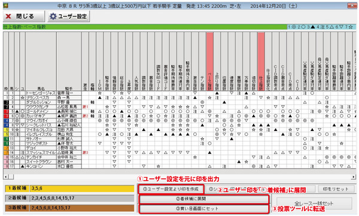Viewport: 359px width, 216px height.
Task: Click the ②着候補に展開 button
Action: click(x=203, y=199)
